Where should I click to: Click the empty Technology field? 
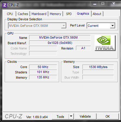(43, 53)
